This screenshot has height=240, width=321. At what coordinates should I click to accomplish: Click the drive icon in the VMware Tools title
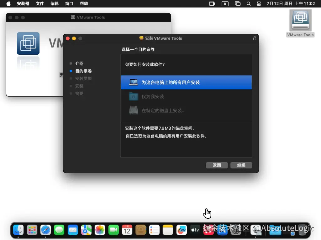click(73, 17)
